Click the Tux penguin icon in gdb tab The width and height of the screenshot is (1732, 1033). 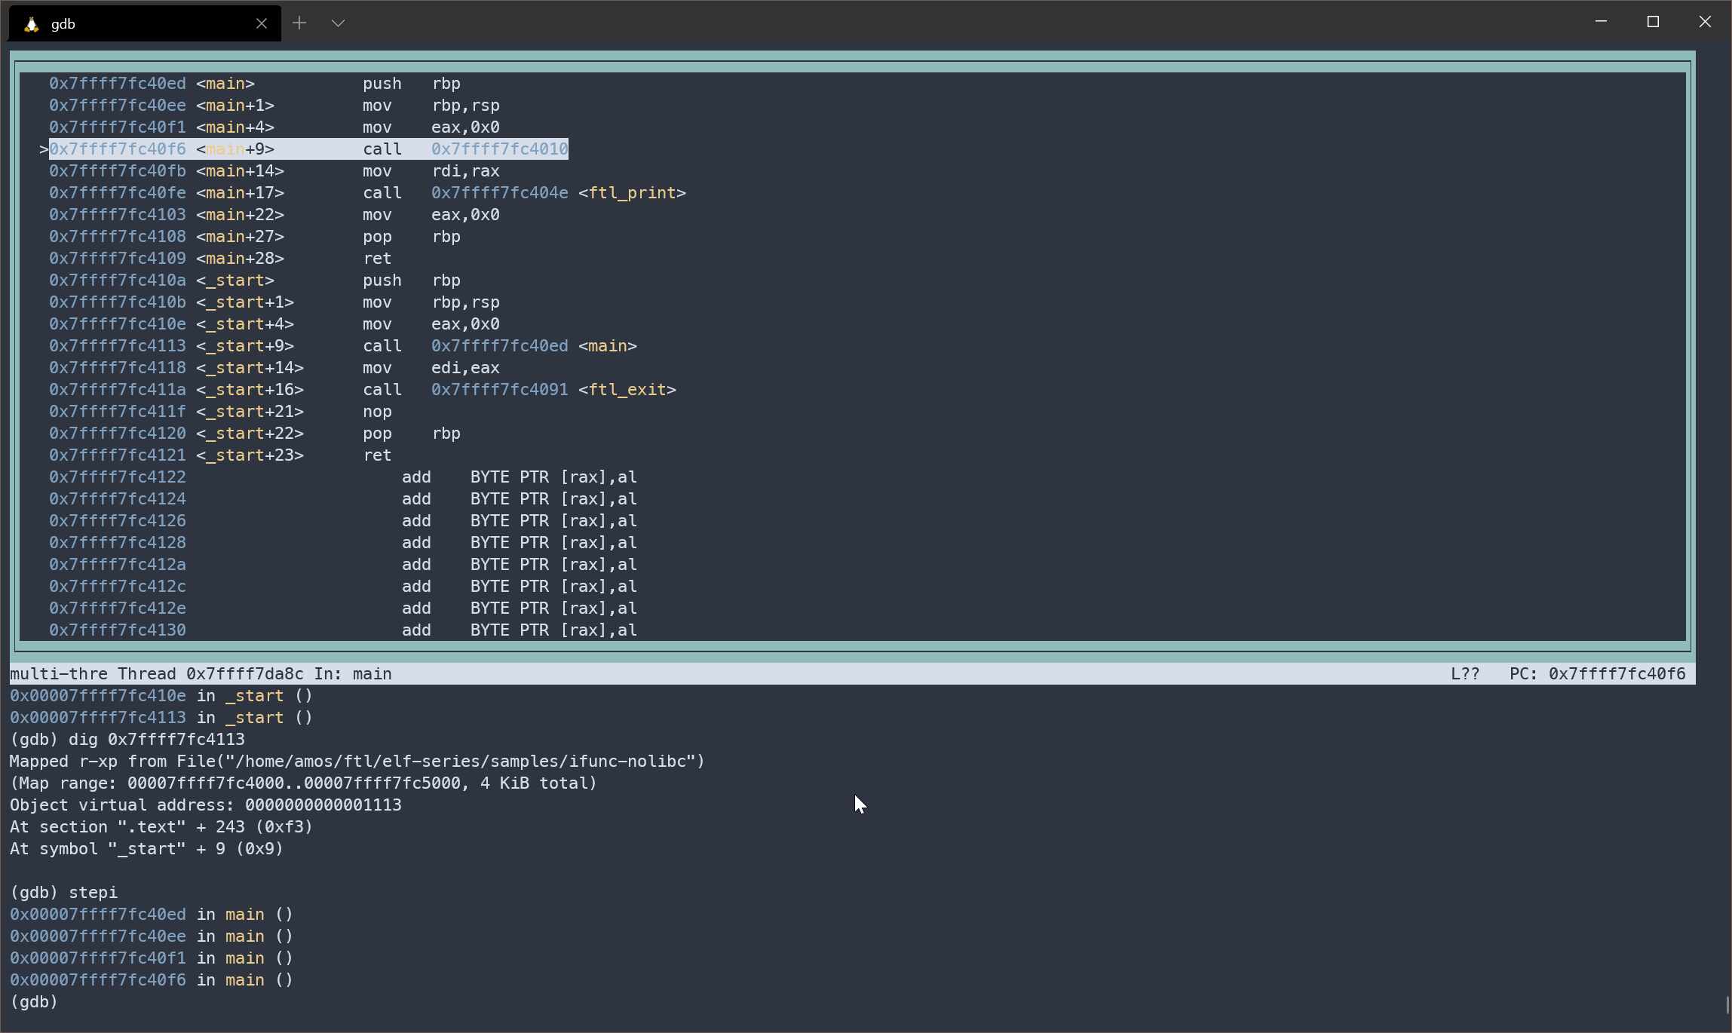coord(31,24)
